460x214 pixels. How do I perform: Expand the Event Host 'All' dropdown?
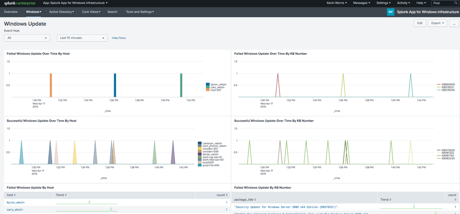click(27, 38)
